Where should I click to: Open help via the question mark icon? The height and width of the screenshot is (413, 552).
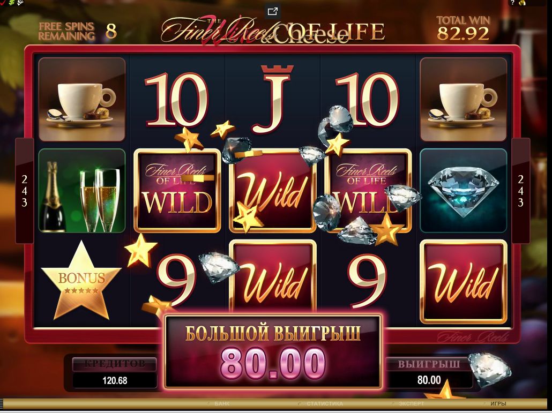click(512, 3)
